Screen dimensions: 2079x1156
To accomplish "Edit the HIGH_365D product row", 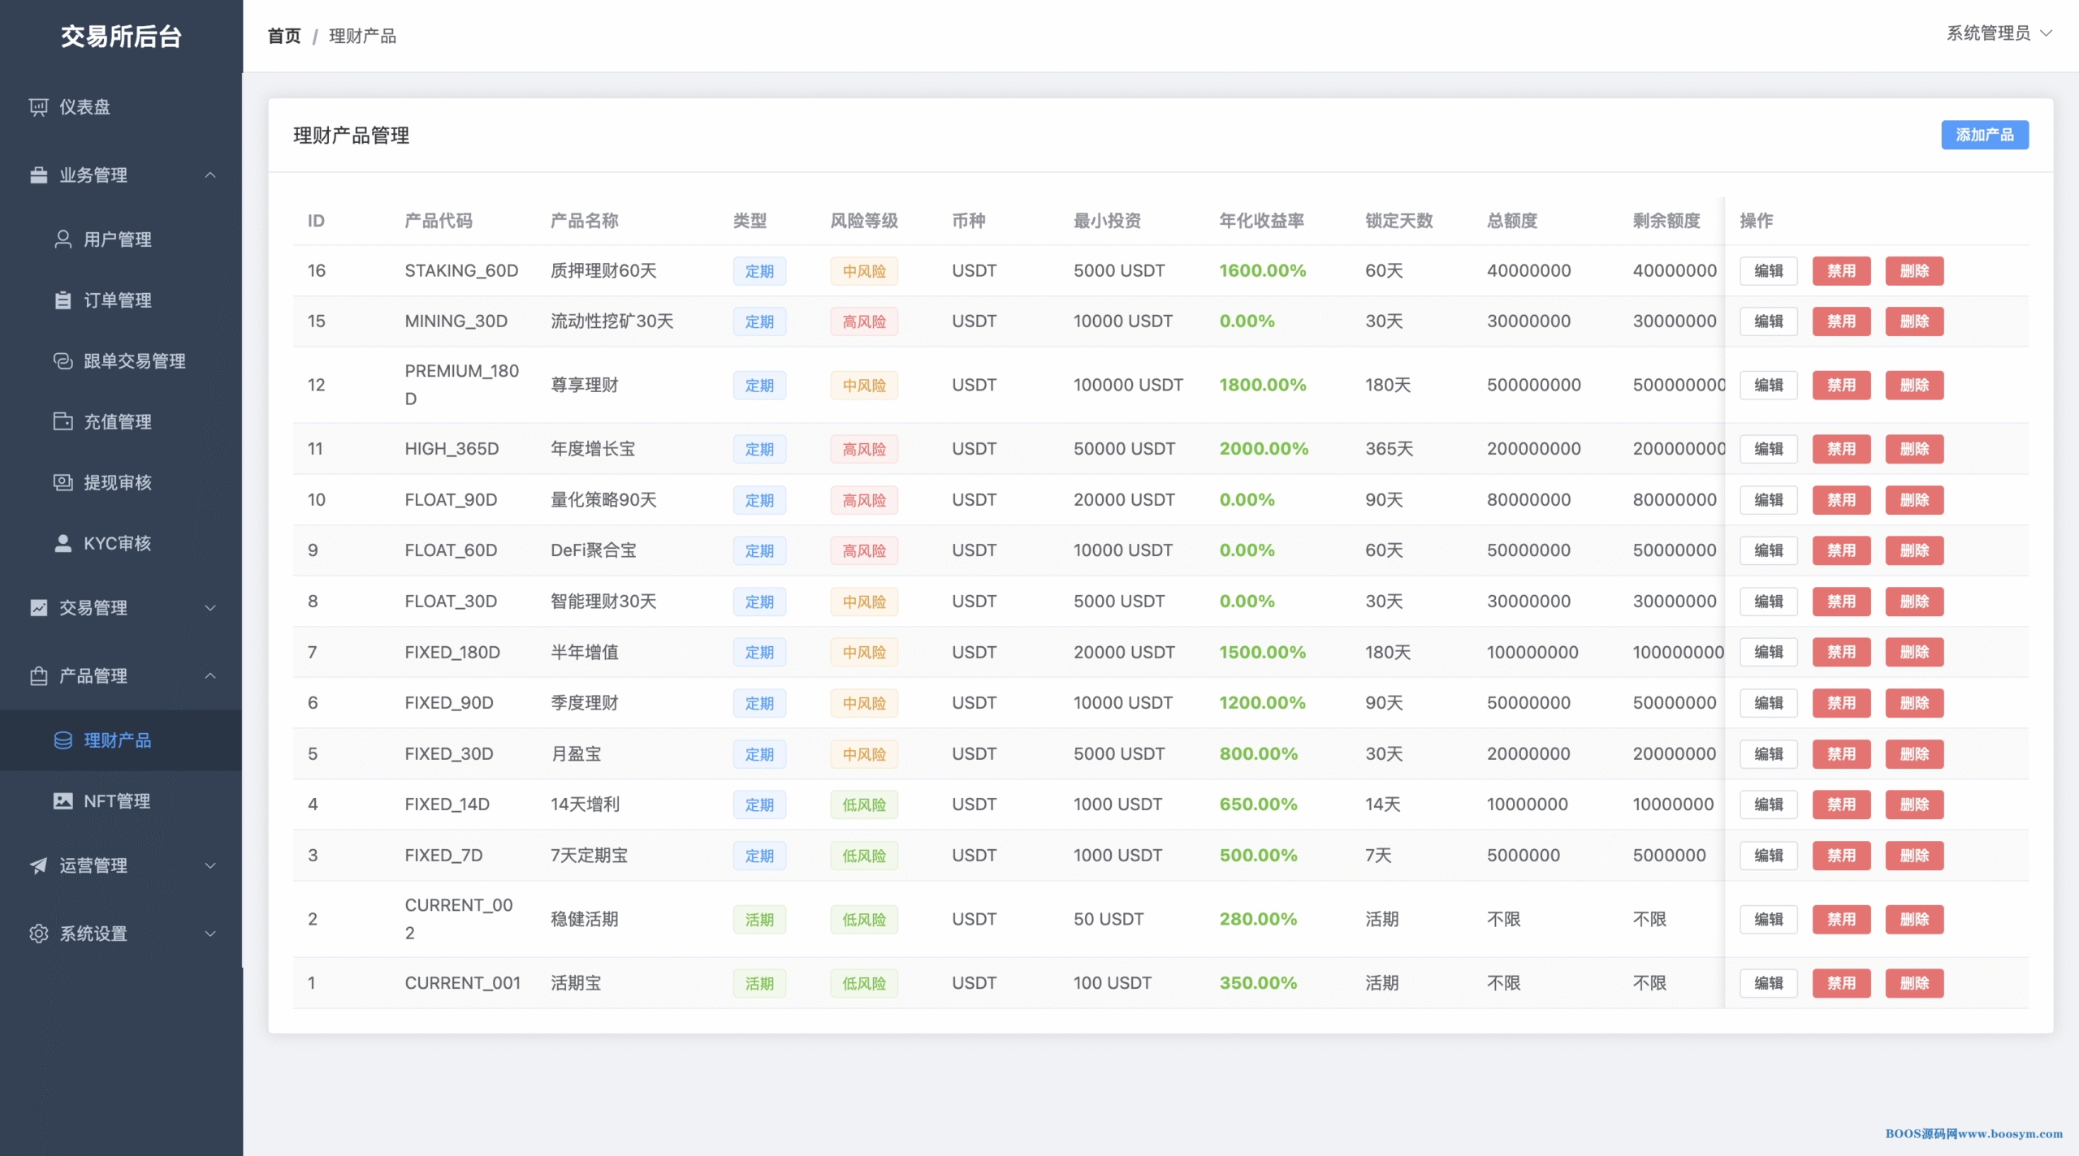I will click(1768, 449).
